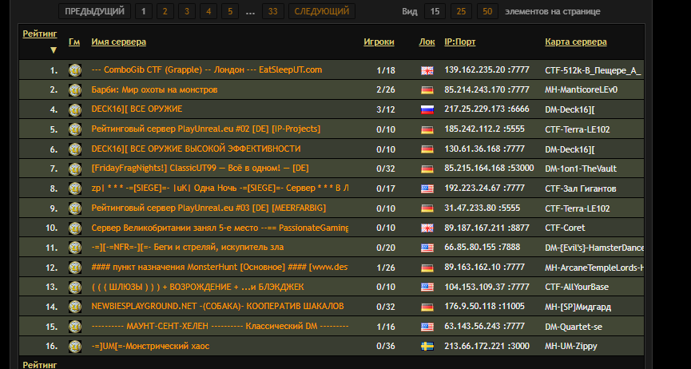Click map name DM-1on1-TheVault
The image size is (691, 369).
581,169
